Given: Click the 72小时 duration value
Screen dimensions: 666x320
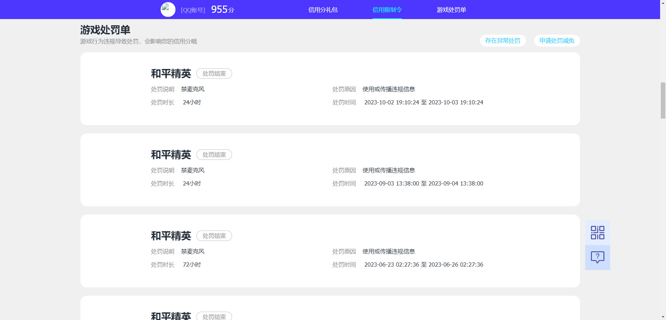Looking at the screenshot, I should click(192, 265).
